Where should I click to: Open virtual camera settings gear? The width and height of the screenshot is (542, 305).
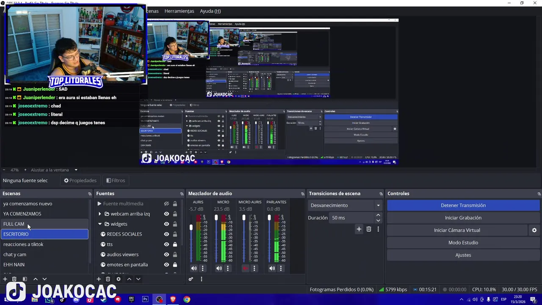534,230
